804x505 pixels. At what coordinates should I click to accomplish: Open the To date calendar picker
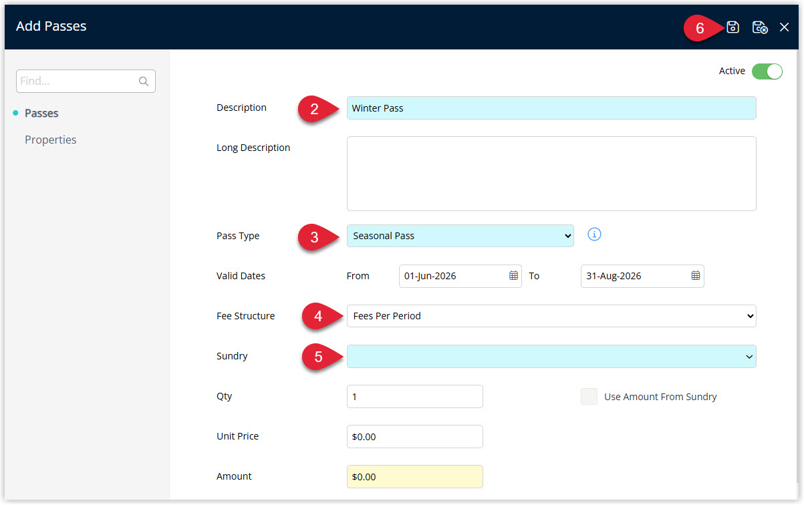click(x=695, y=275)
